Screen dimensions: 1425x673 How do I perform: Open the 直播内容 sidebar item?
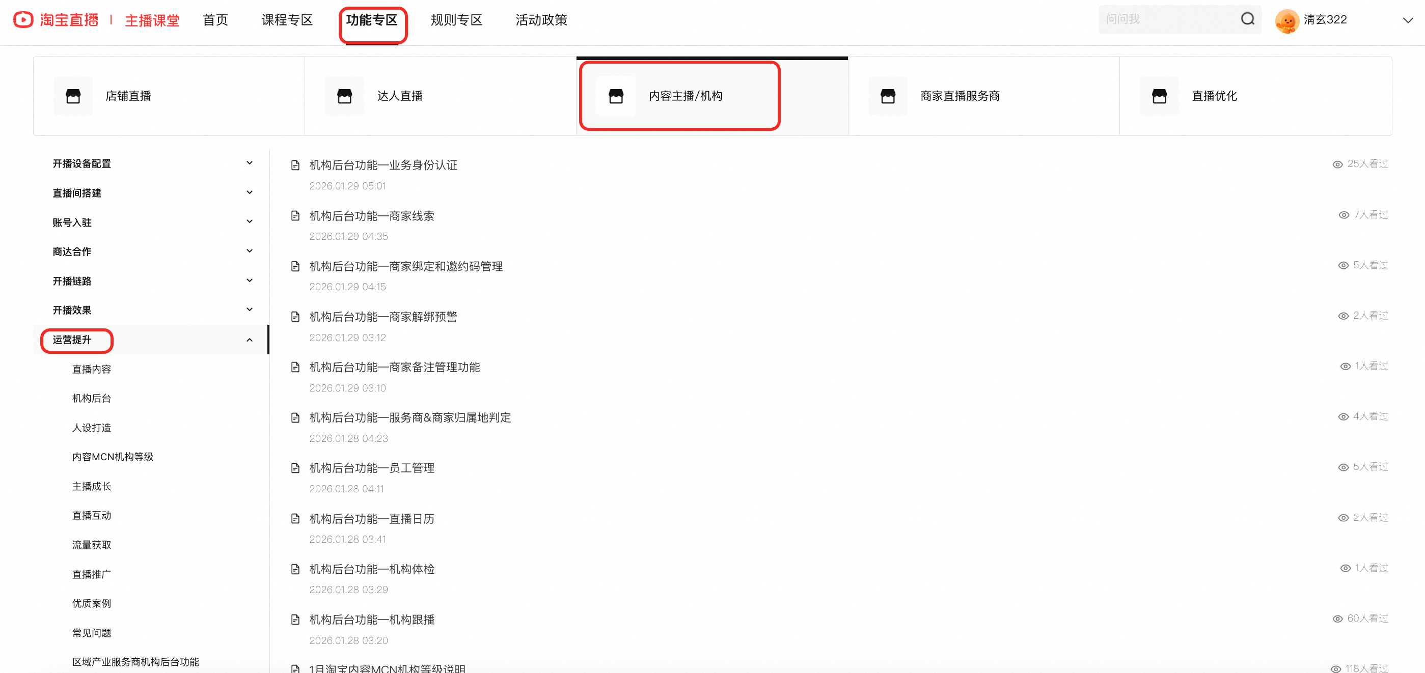[91, 369]
